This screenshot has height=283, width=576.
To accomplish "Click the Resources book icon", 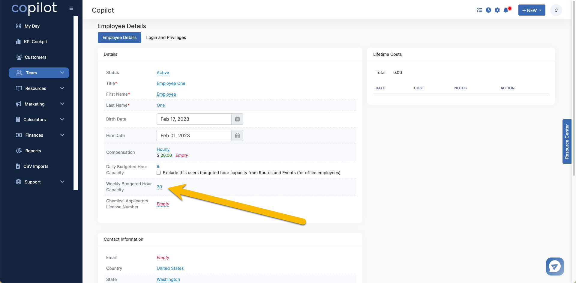I will [x=19, y=88].
